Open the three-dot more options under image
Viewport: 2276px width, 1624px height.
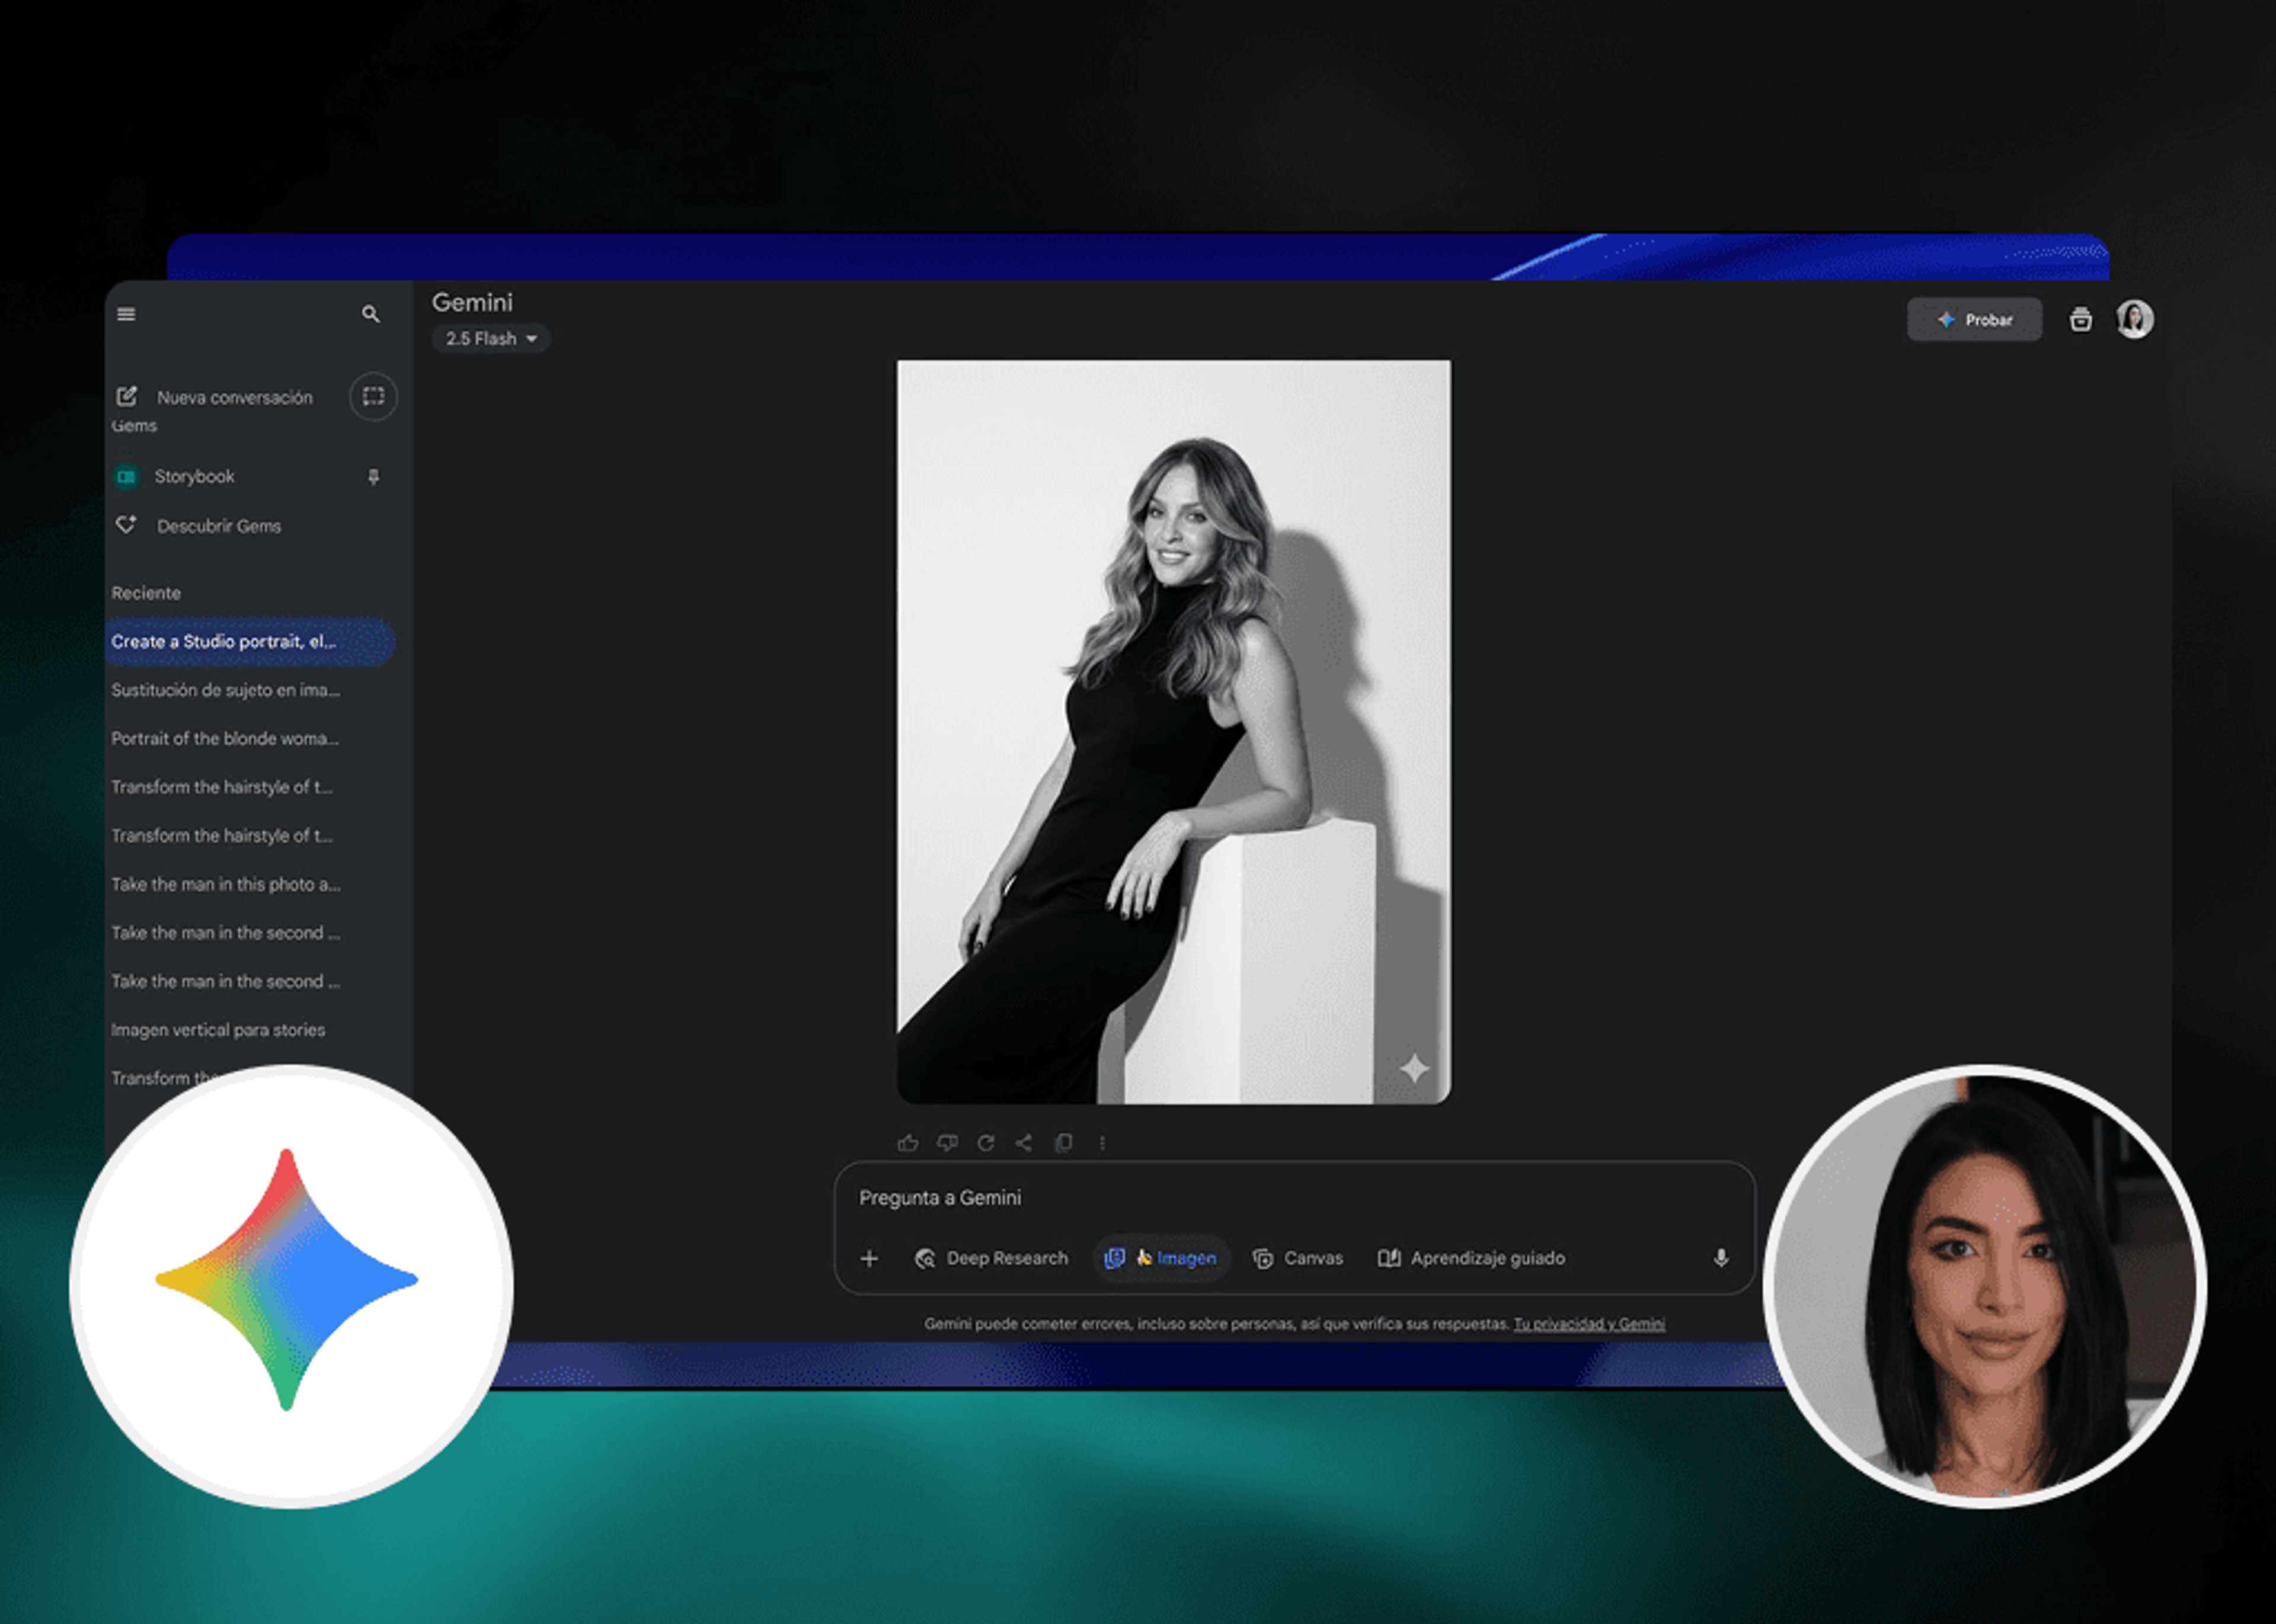pos(1101,1142)
